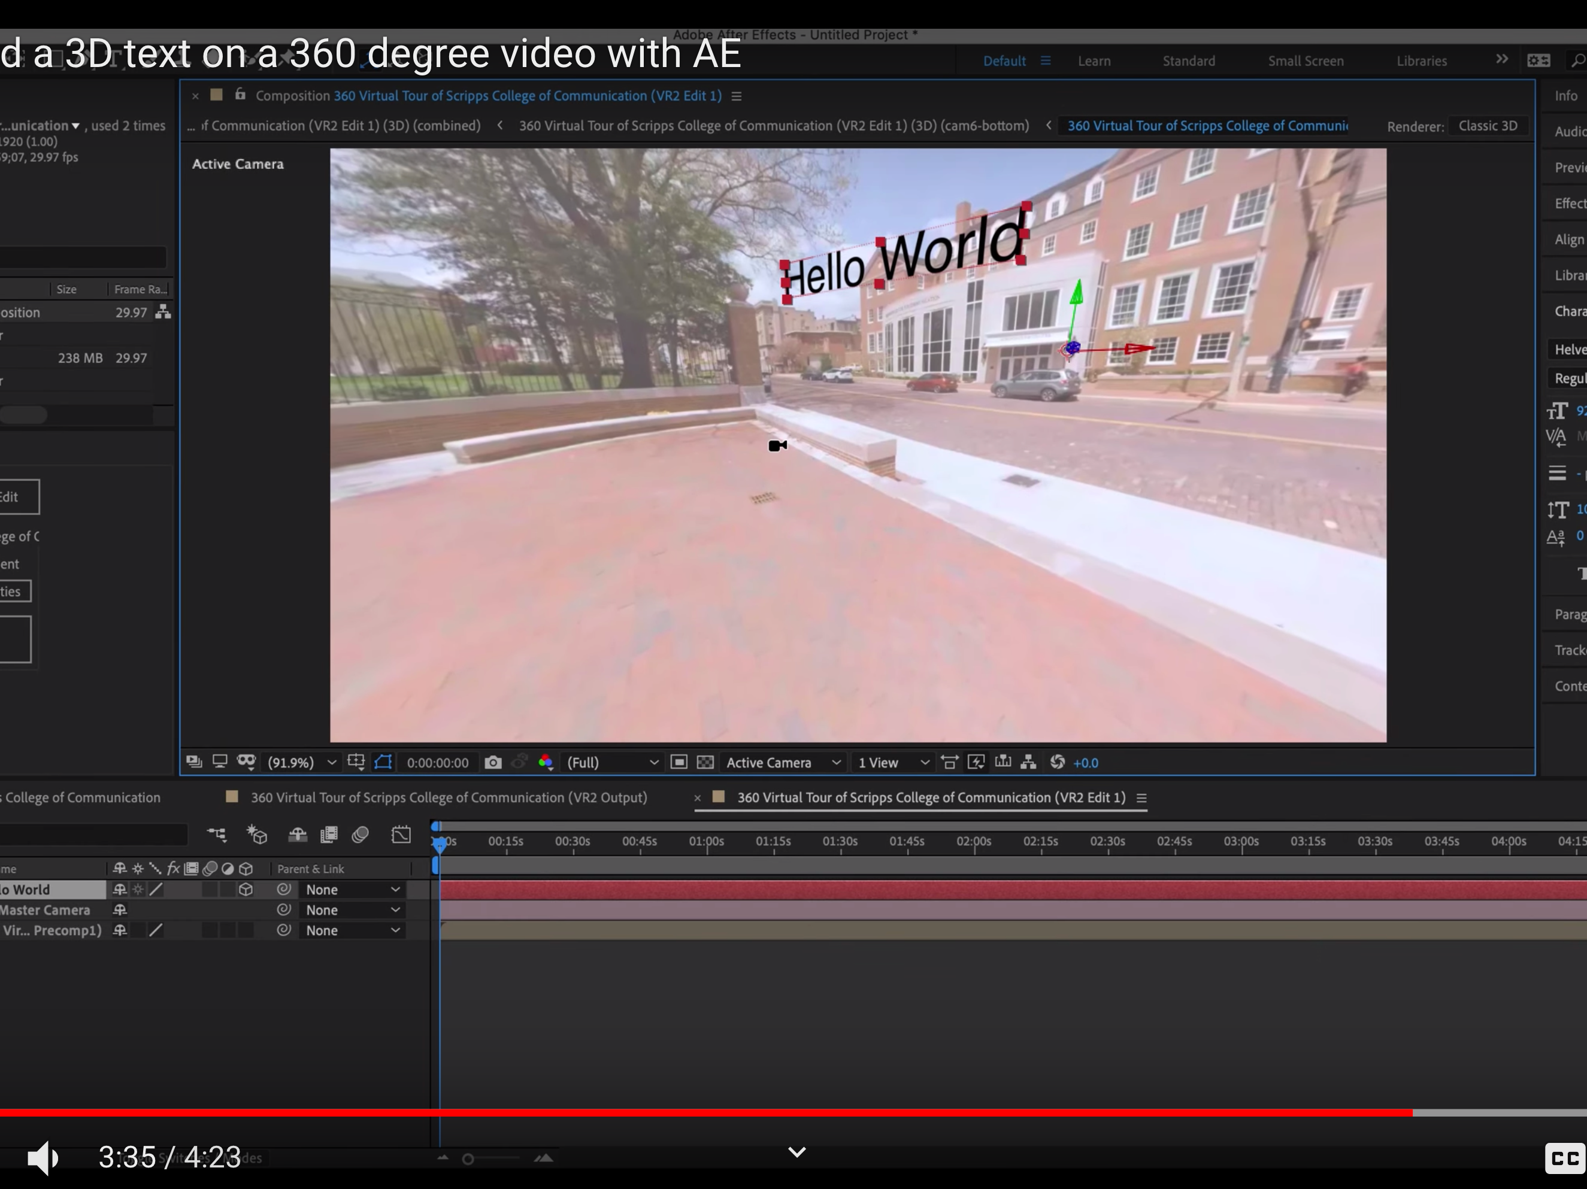Open magnification ratio dropdown (91.9%)

[x=301, y=762]
